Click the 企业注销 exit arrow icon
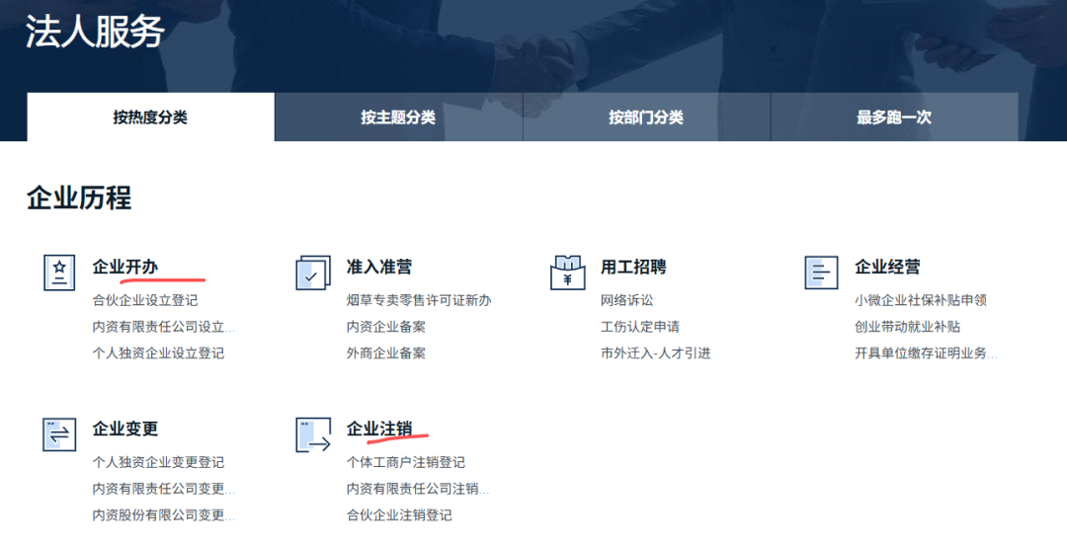Viewport: 1067px width, 548px height. [x=313, y=434]
